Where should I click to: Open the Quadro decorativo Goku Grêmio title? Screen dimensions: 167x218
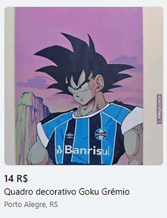click(67, 192)
